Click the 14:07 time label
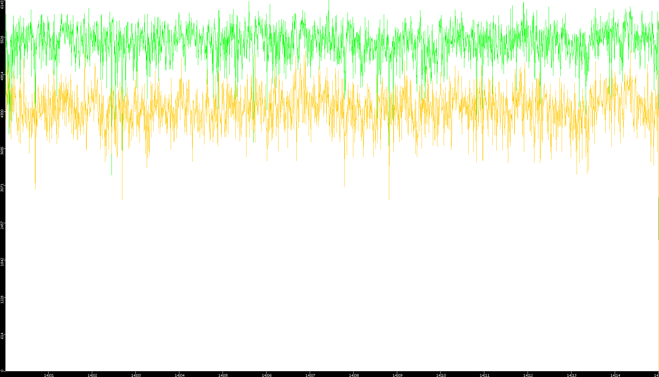The image size is (659, 377). coord(310,375)
